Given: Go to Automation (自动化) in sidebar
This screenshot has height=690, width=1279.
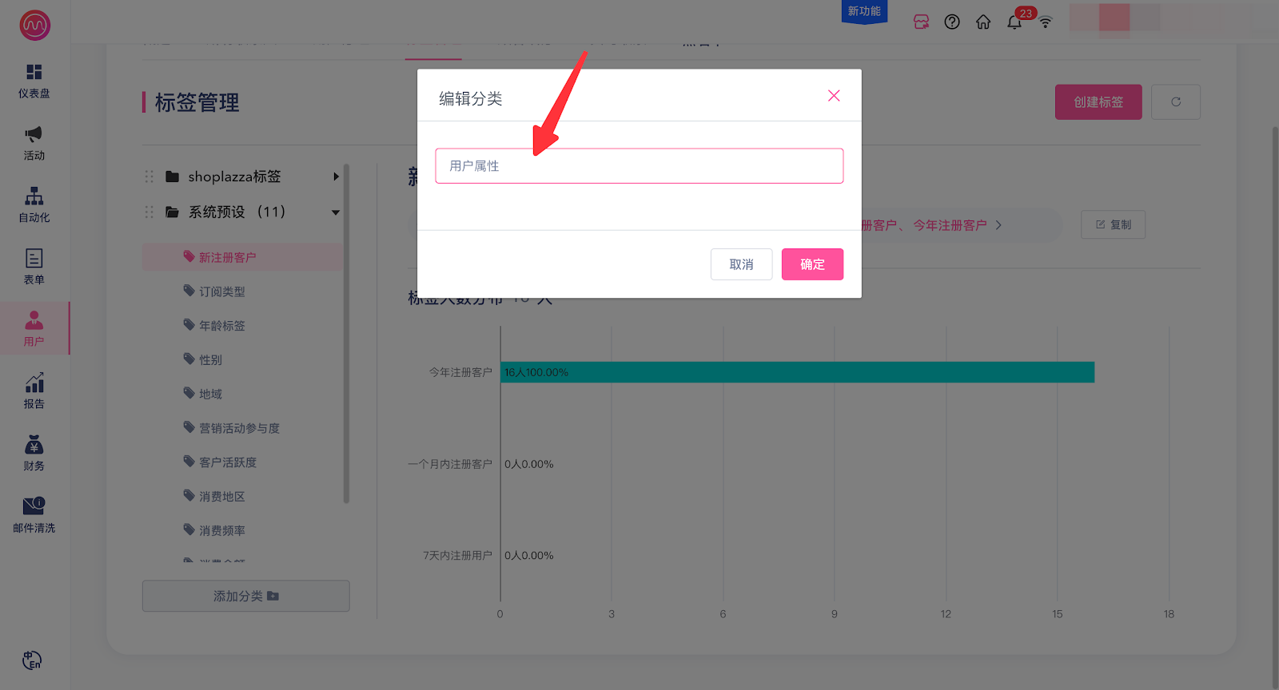Looking at the screenshot, I should 34,204.
